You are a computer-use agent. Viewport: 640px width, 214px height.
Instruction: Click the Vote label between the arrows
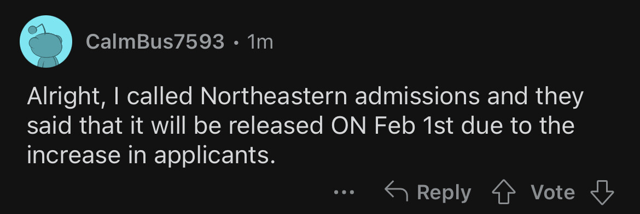[x=552, y=192]
